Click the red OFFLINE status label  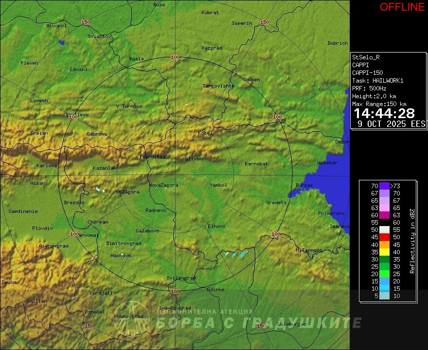click(x=402, y=7)
